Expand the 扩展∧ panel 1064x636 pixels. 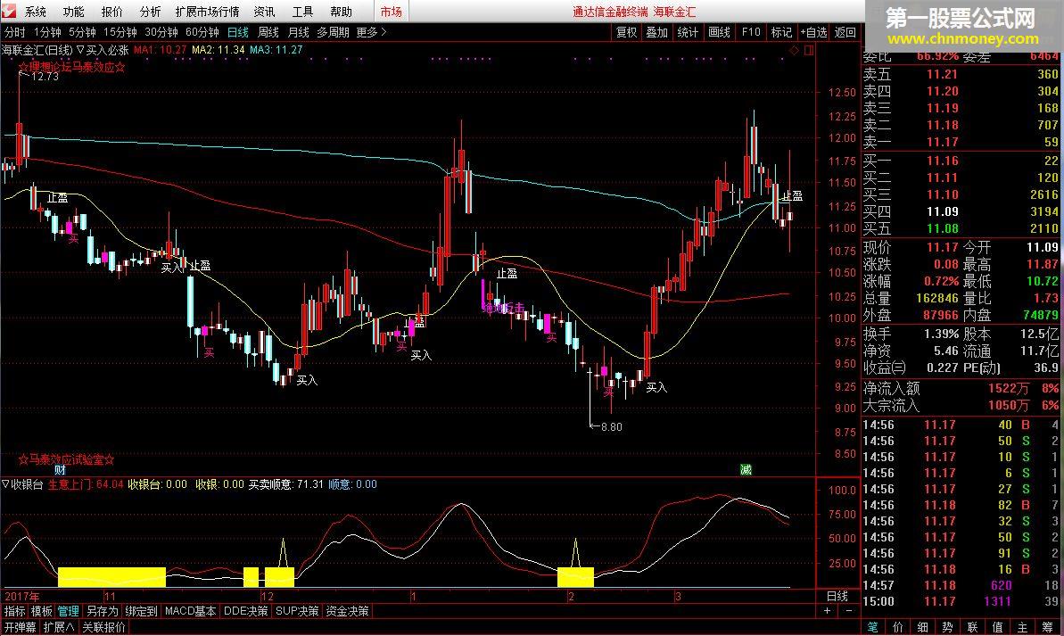click(x=58, y=627)
